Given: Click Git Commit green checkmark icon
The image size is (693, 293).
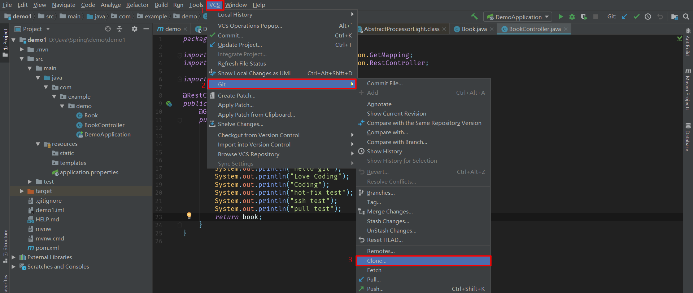Looking at the screenshot, I should click(x=636, y=17).
